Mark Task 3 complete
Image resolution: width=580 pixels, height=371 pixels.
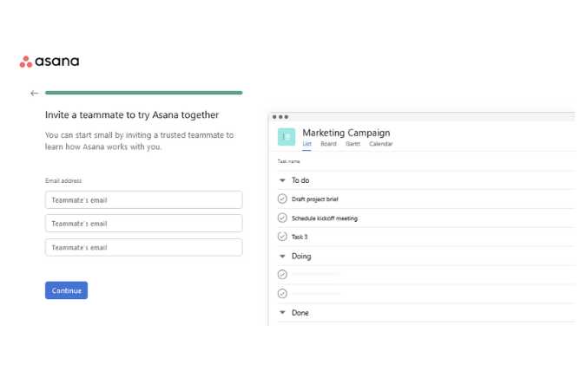[282, 237]
